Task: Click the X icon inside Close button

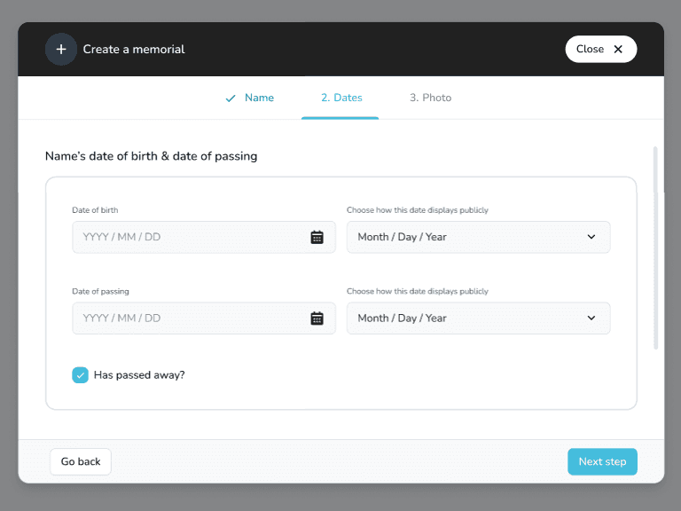Action: pyautogui.click(x=618, y=50)
